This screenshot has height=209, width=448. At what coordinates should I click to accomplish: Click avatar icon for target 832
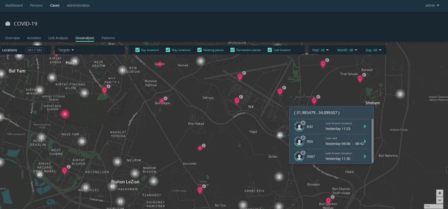click(299, 126)
